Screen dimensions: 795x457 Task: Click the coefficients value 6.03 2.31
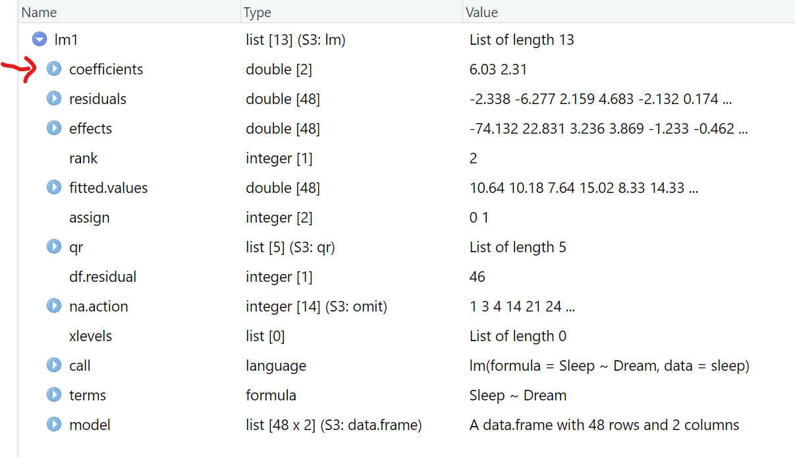click(x=498, y=69)
